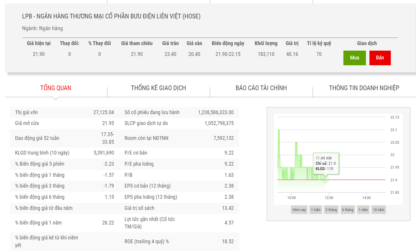Display the 10 năm chart range

pyautogui.click(x=379, y=210)
